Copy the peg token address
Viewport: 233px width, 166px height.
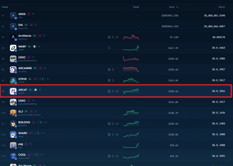30,144
